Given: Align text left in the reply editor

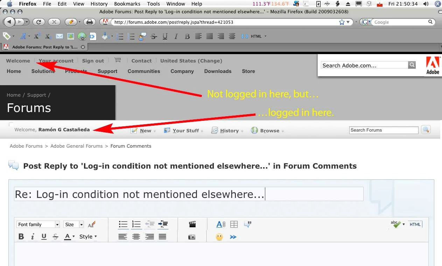Looking at the screenshot, I should [122, 237].
